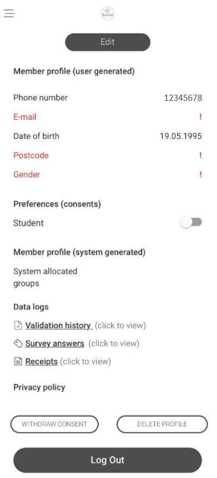Click the red exclamation mark beside Gender
217x478 pixels.
200,174
